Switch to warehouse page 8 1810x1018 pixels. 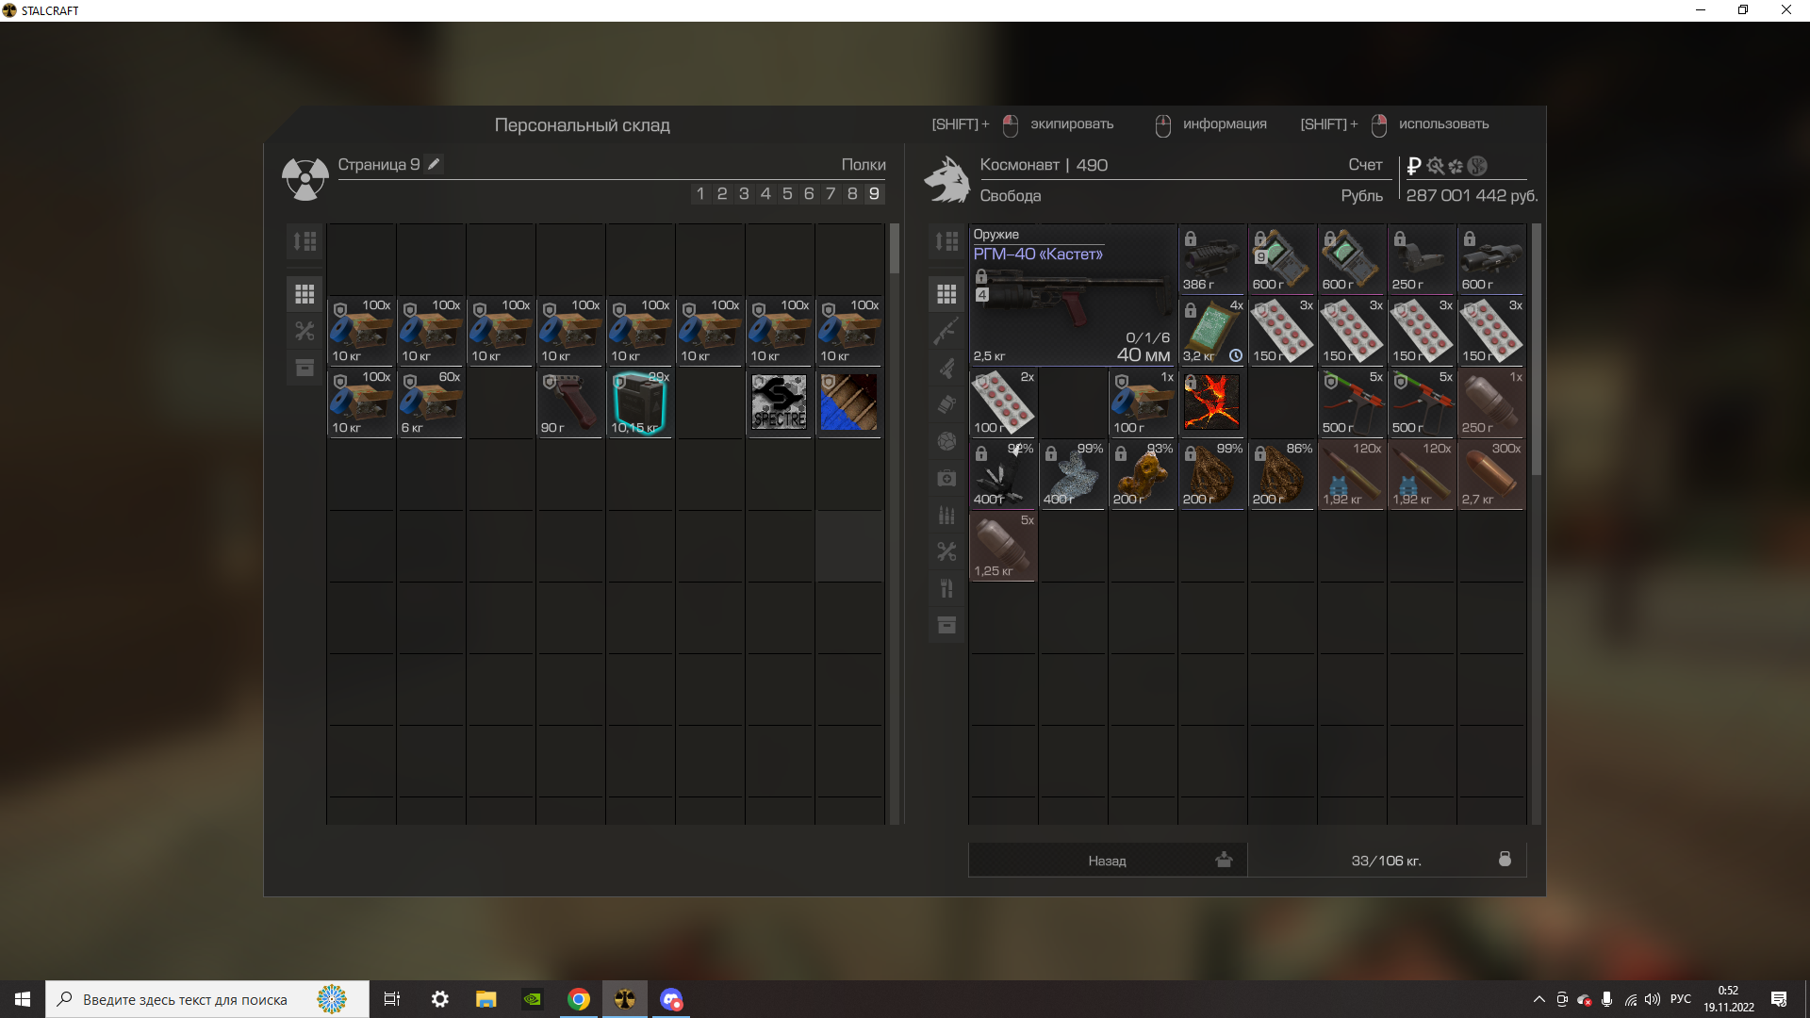point(852,193)
